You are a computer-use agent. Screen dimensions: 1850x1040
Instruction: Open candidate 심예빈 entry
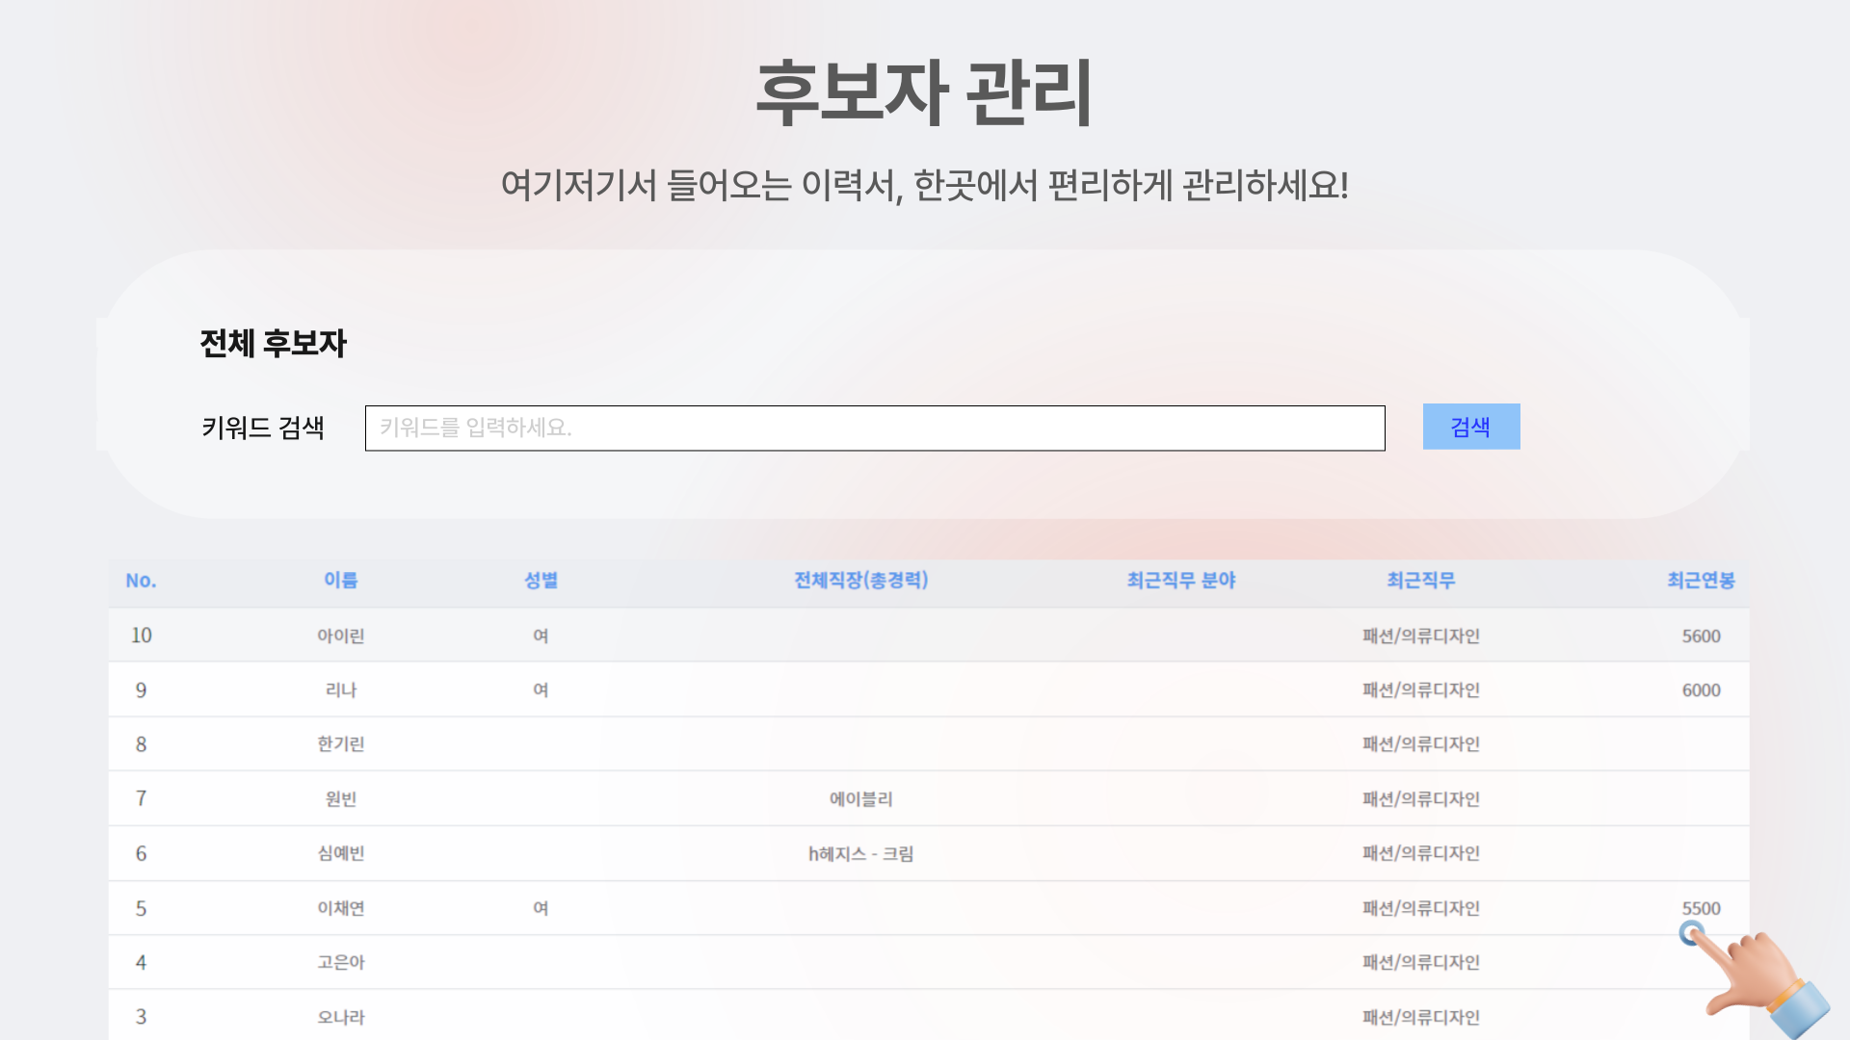(340, 853)
